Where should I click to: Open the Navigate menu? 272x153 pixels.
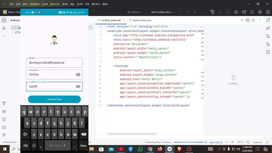pos(35,4)
